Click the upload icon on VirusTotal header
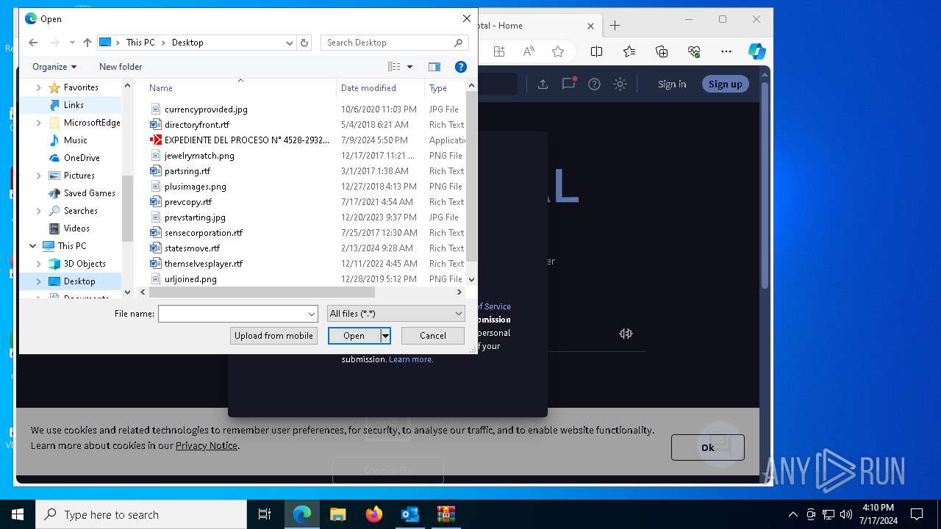Image resolution: width=941 pixels, height=529 pixels. 543,84
